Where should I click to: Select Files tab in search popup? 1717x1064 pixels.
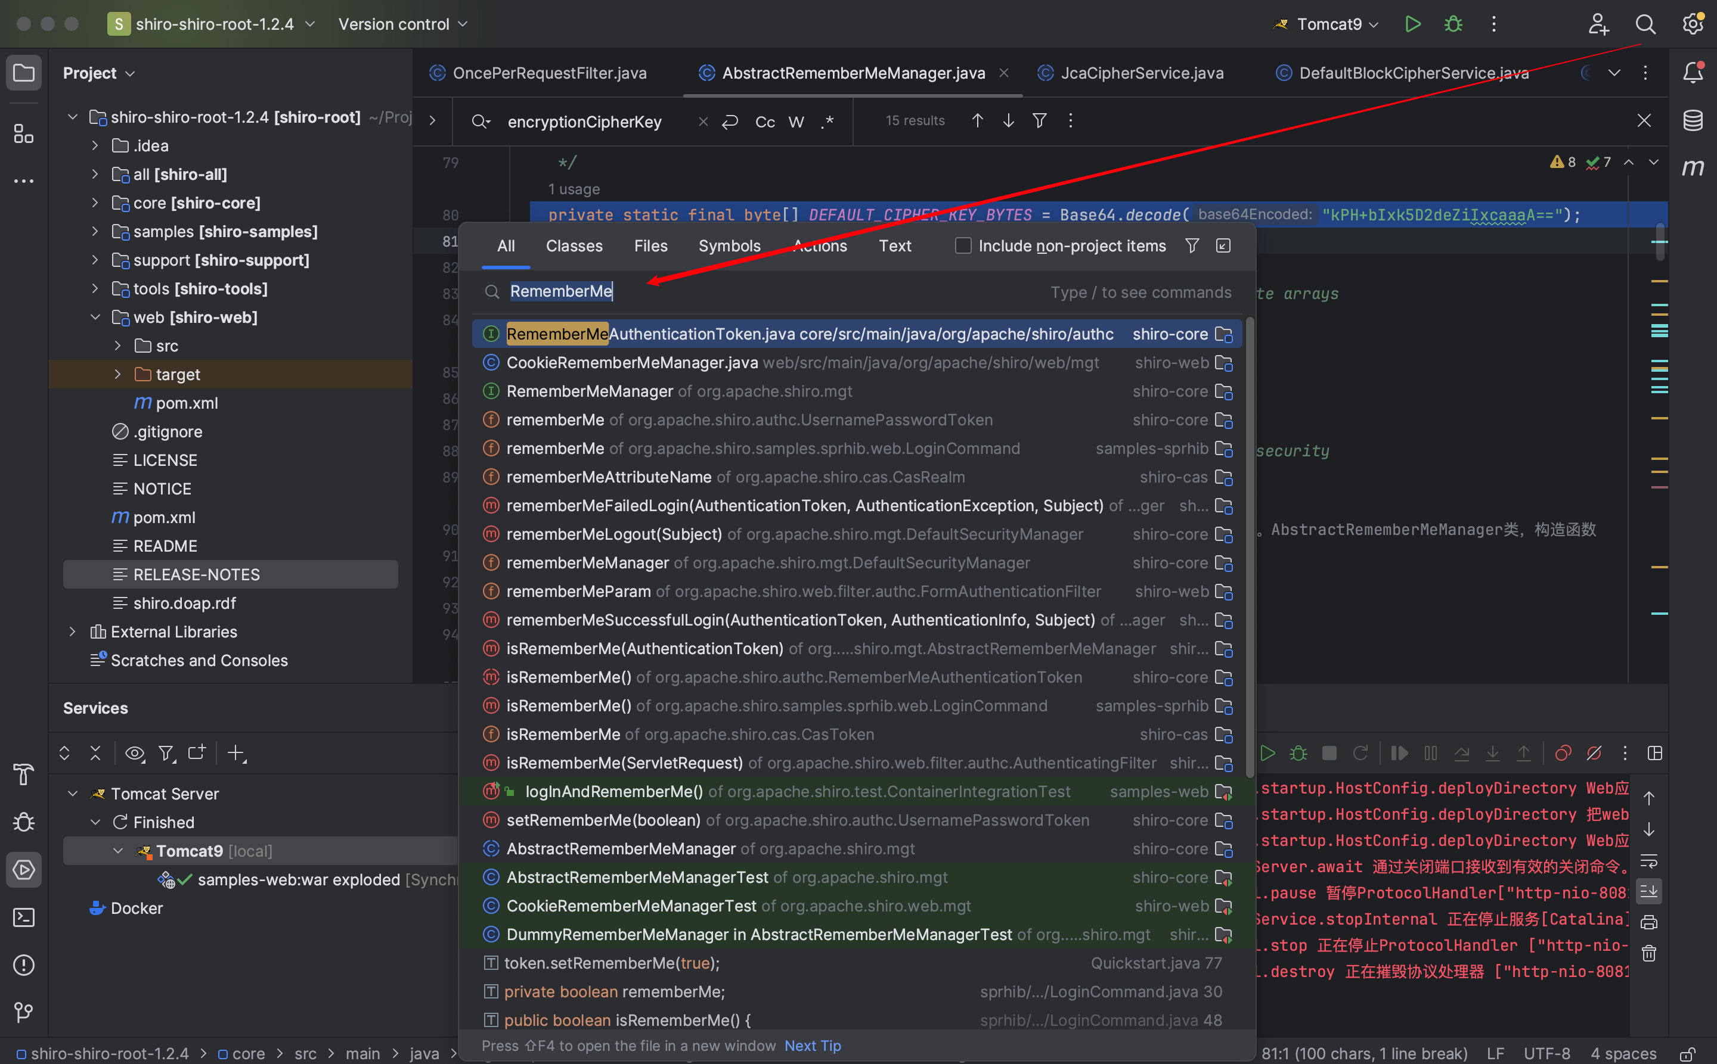pyautogui.click(x=650, y=245)
